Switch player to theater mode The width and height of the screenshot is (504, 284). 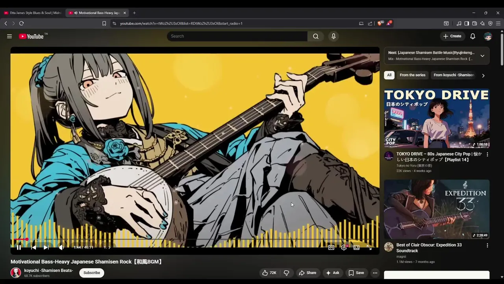(356, 247)
